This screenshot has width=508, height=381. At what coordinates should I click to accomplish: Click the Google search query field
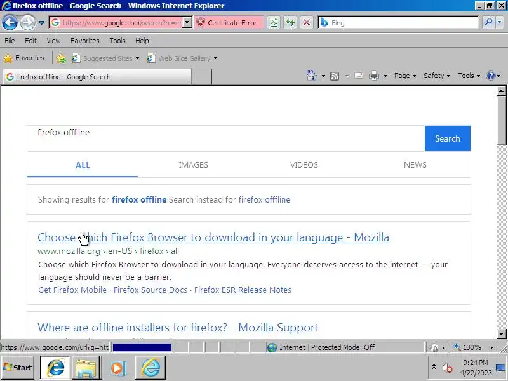pyautogui.click(x=226, y=138)
